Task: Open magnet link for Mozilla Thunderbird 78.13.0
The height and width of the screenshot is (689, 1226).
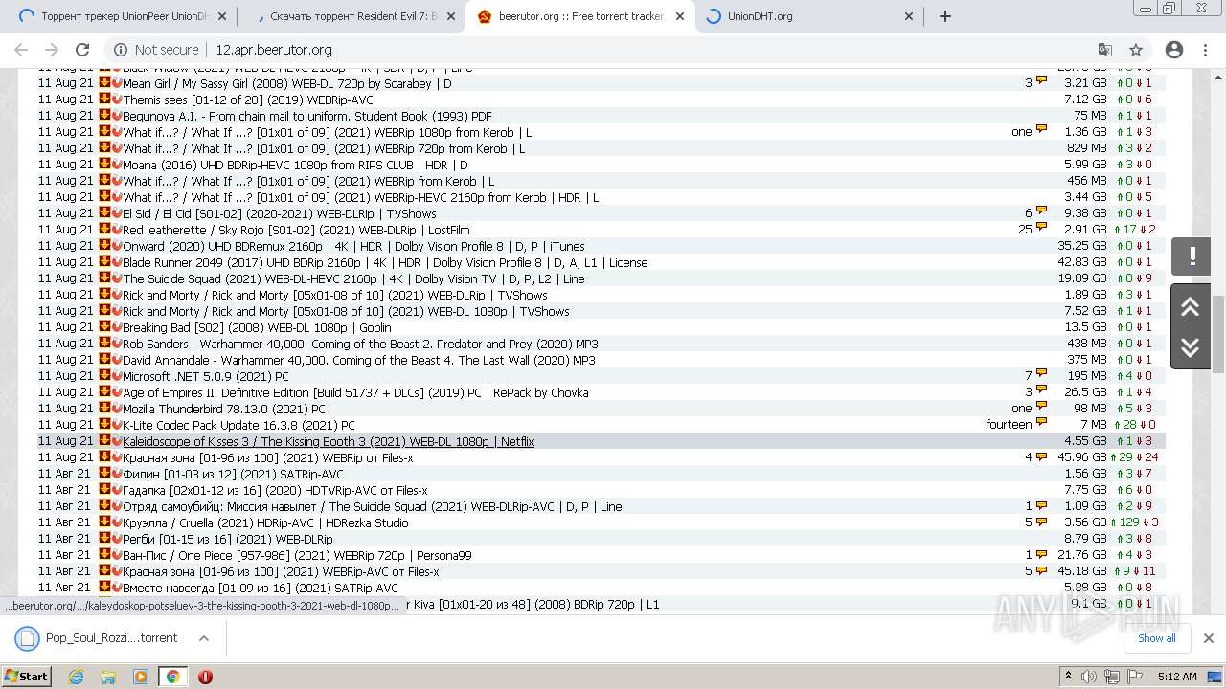Action: click(x=117, y=408)
